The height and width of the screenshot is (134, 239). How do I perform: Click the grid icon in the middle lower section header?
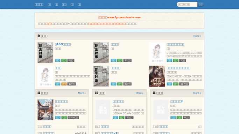pos(97,93)
